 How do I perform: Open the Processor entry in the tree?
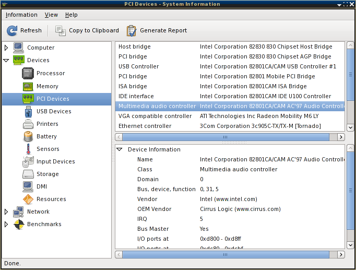pos(51,73)
